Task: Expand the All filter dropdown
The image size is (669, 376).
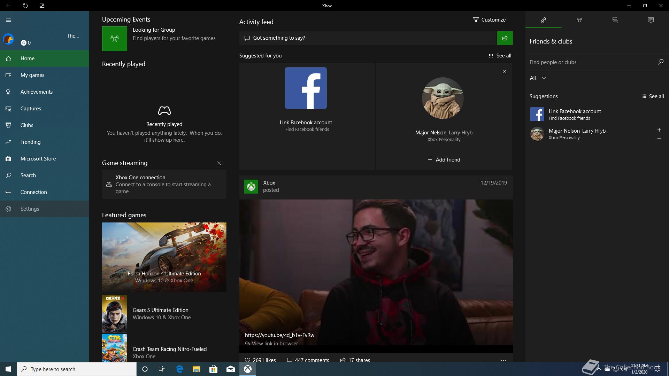Action: pos(538,78)
